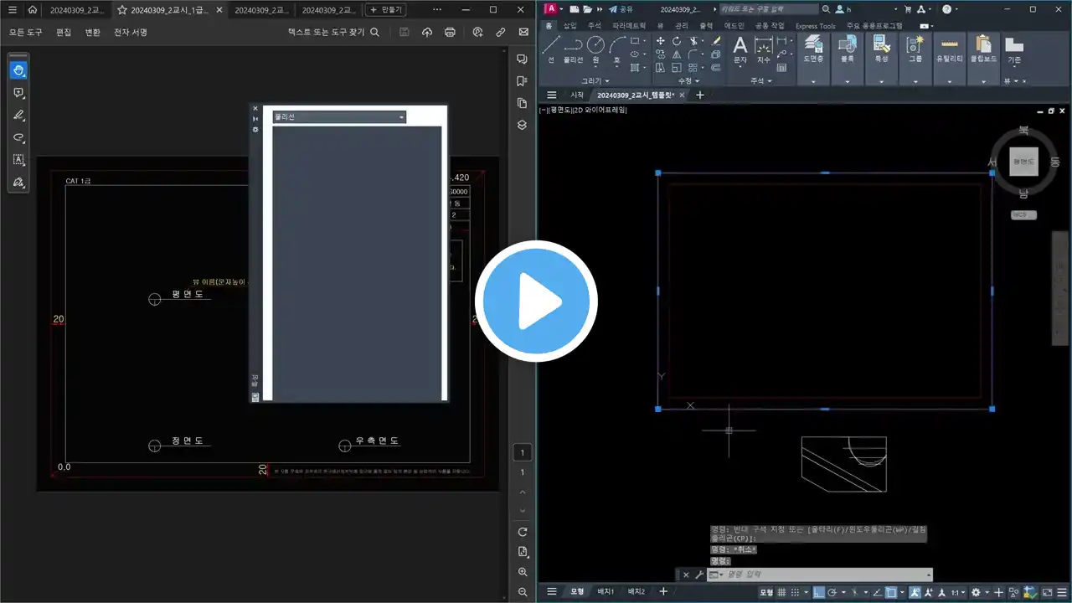Select the AutoCAD Line tool
The height and width of the screenshot is (603, 1072).
click(x=551, y=49)
